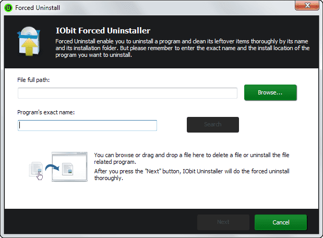The height and width of the screenshot is (238, 323).
Task: Click the Browse... button
Action: click(x=270, y=92)
